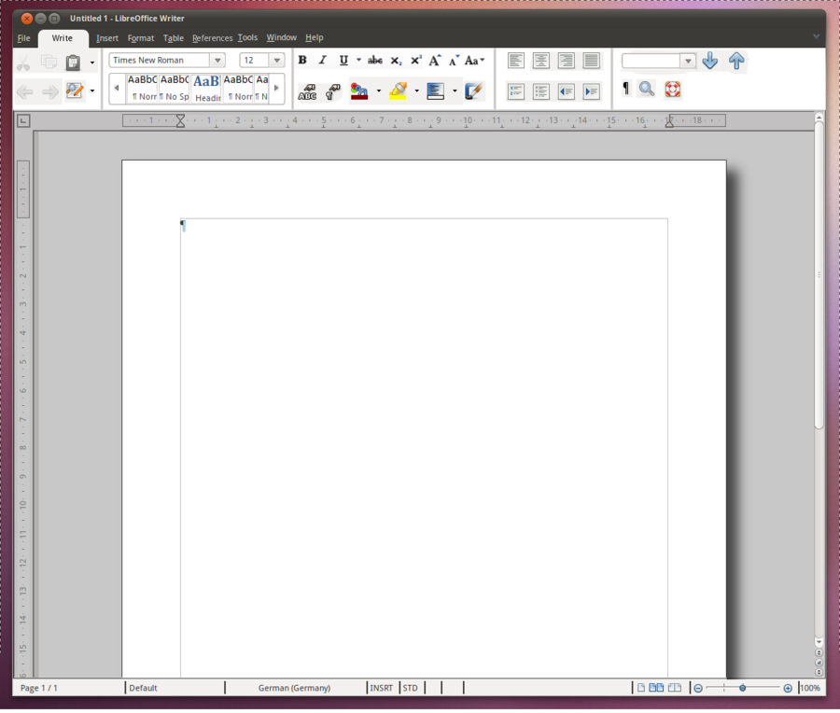The image size is (840, 713).
Task: Click the Decrease indent icon
Action: click(x=567, y=91)
